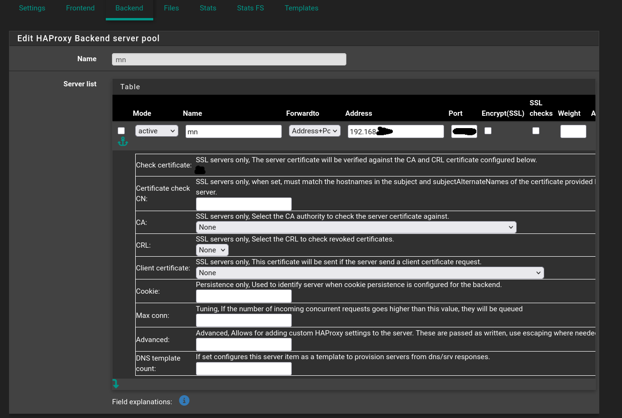
Task: Click the DNS template count field
Action: pyautogui.click(x=243, y=369)
